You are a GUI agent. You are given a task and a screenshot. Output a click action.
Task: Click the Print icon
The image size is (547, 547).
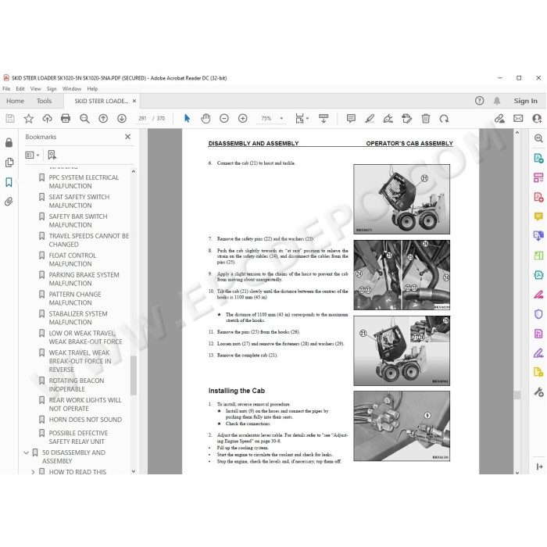coord(66,119)
